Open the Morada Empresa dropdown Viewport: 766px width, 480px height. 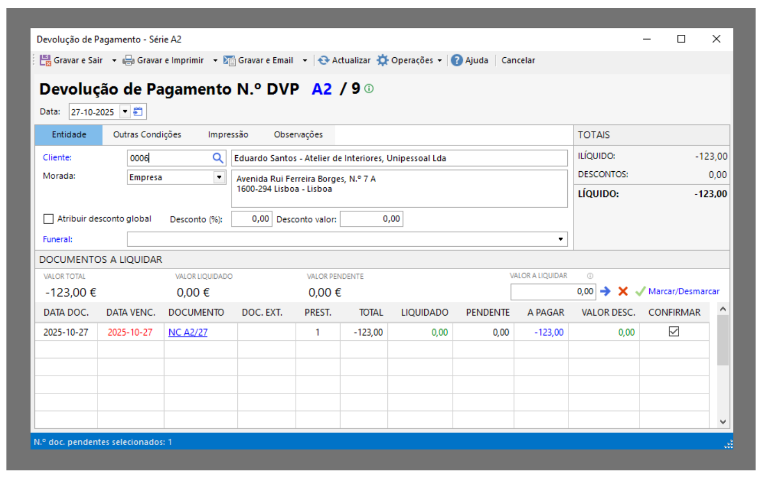pyautogui.click(x=219, y=177)
